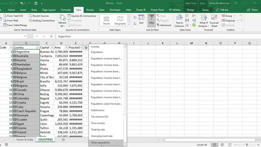The height and width of the screenshot is (147, 261).
Task: Click the From Web import option
Action: point(11,20)
